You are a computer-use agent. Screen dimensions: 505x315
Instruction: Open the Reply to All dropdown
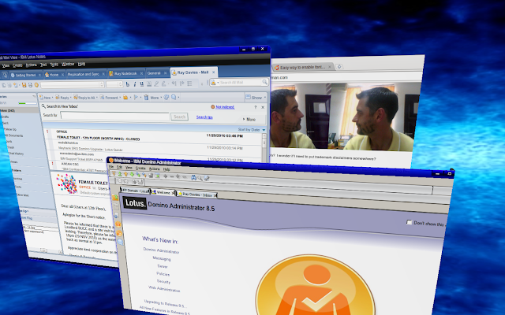pos(96,98)
